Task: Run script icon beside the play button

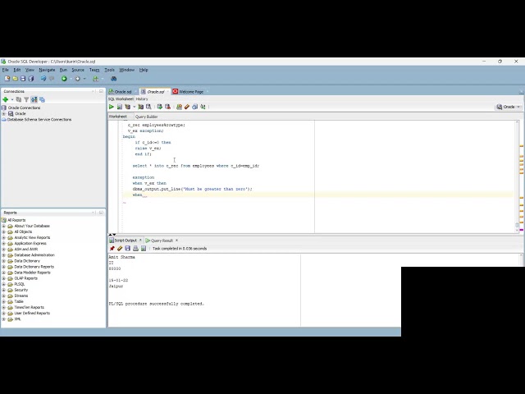Action: pyautogui.click(x=120, y=107)
